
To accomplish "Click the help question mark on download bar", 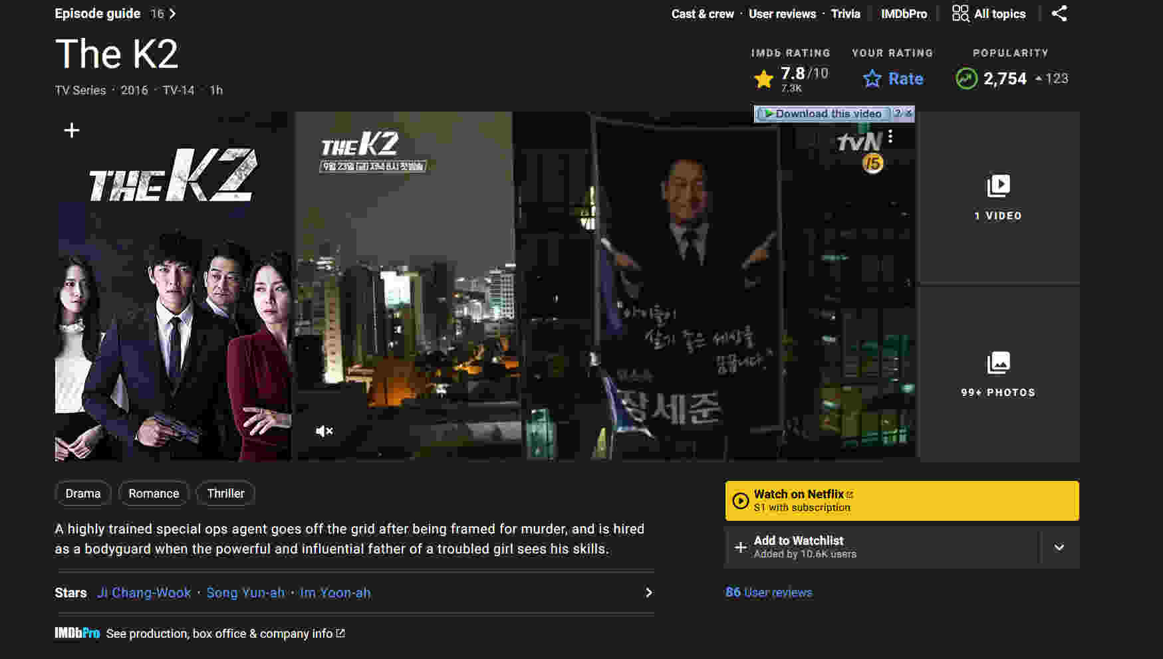I will 897,114.
